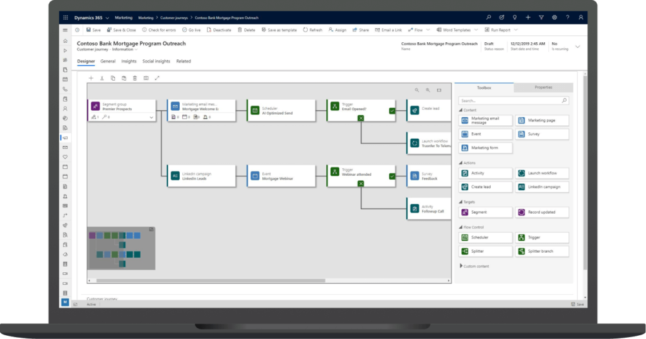The height and width of the screenshot is (339, 646).
Task: Expand the Custom content section
Action: click(461, 266)
